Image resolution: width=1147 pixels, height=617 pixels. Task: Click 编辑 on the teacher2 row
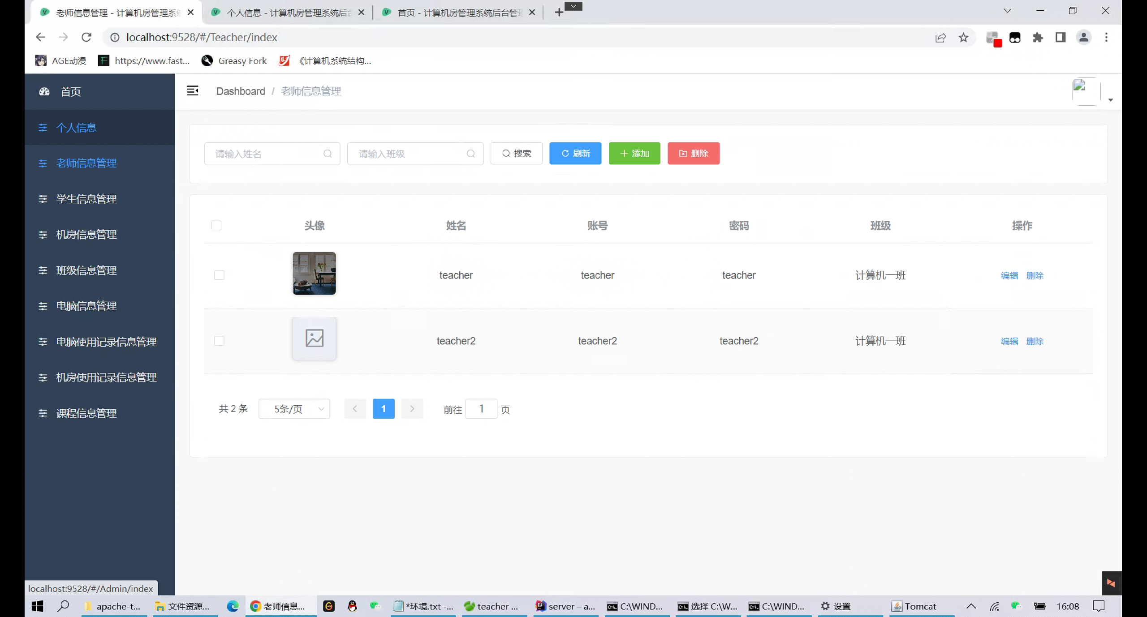coord(1009,341)
